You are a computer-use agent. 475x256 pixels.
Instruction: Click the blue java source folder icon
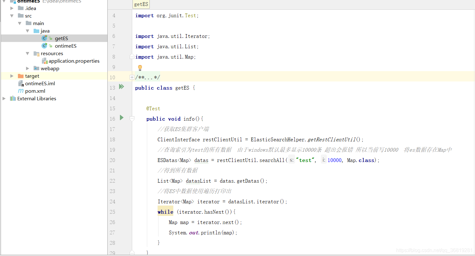coord(36,31)
